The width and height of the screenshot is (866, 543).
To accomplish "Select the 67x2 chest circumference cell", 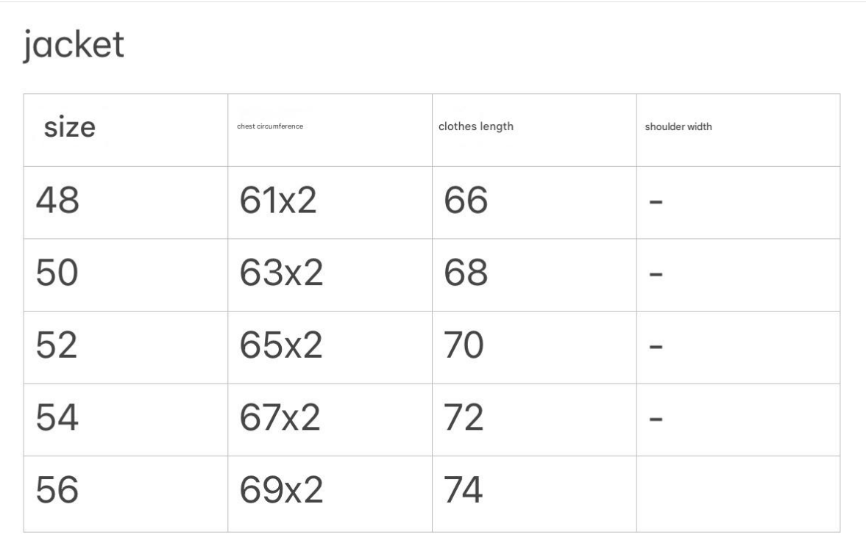I will [x=280, y=418].
